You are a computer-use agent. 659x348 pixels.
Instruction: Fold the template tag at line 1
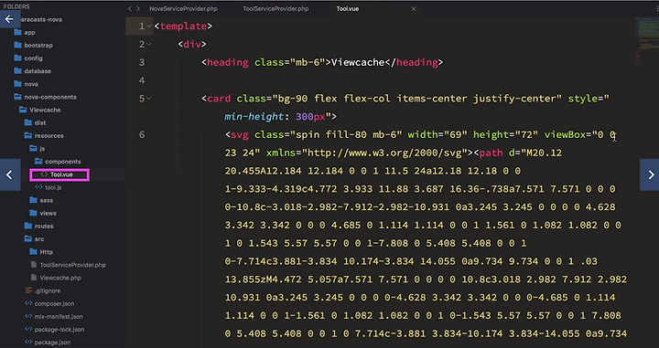point(149,26)
